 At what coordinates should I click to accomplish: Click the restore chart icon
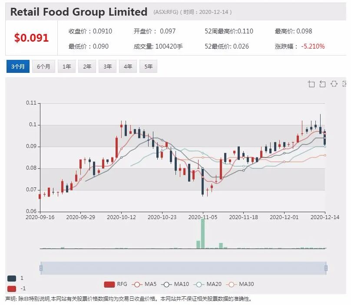[x=334, y=84]
